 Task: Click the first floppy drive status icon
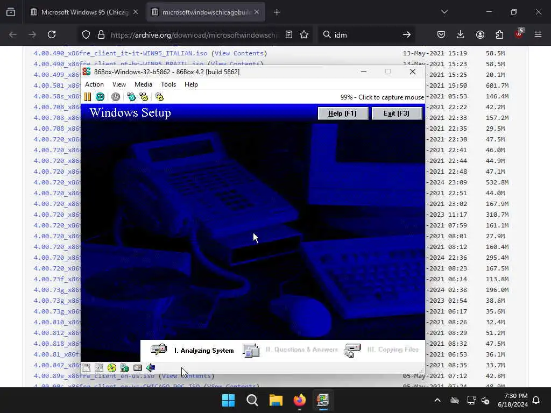pyautogui.click(x=87, y=368)
